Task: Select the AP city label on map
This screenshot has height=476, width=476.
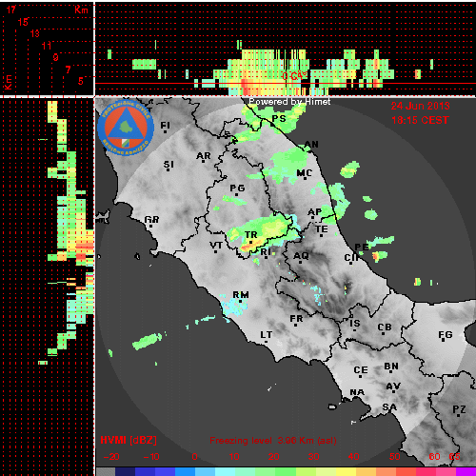Action: 315,212
